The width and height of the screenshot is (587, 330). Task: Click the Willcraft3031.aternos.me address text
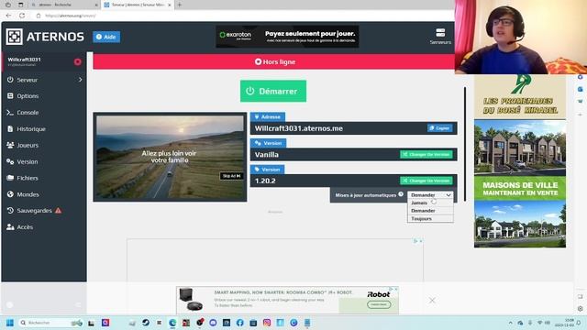[x=299, y=128]
